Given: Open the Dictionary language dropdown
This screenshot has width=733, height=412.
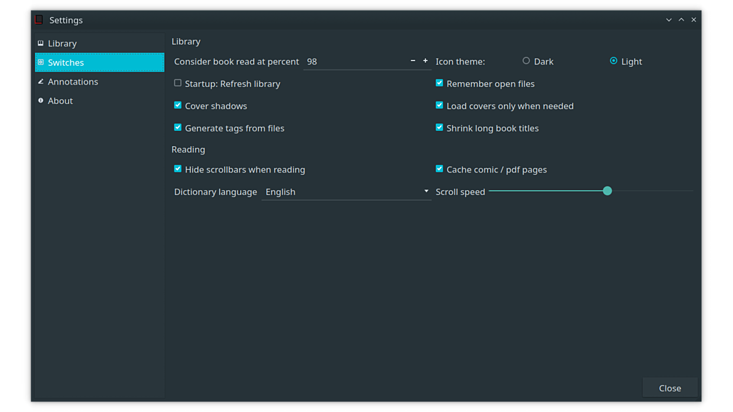Looking at the screenshot, I should tap(346, 192).
